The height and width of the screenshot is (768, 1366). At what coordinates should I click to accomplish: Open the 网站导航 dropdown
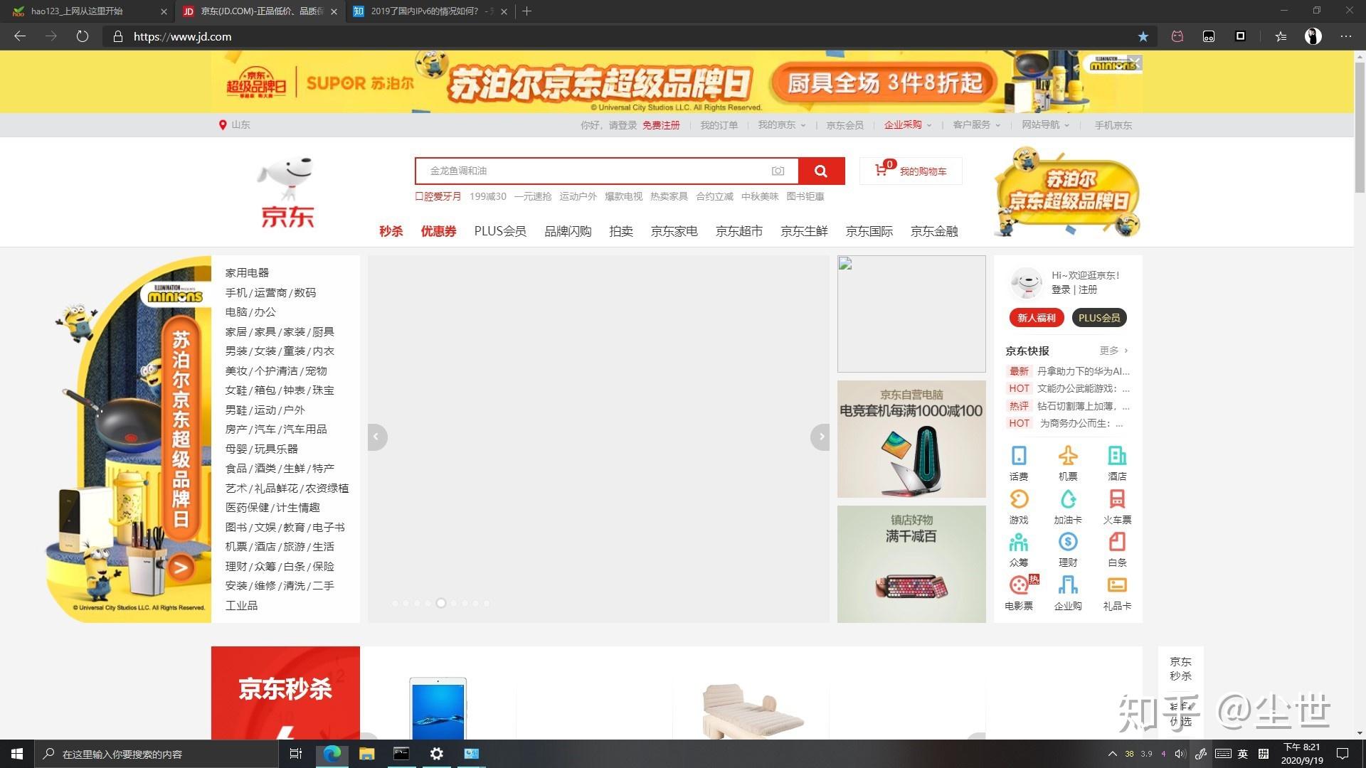[1044, 125]
